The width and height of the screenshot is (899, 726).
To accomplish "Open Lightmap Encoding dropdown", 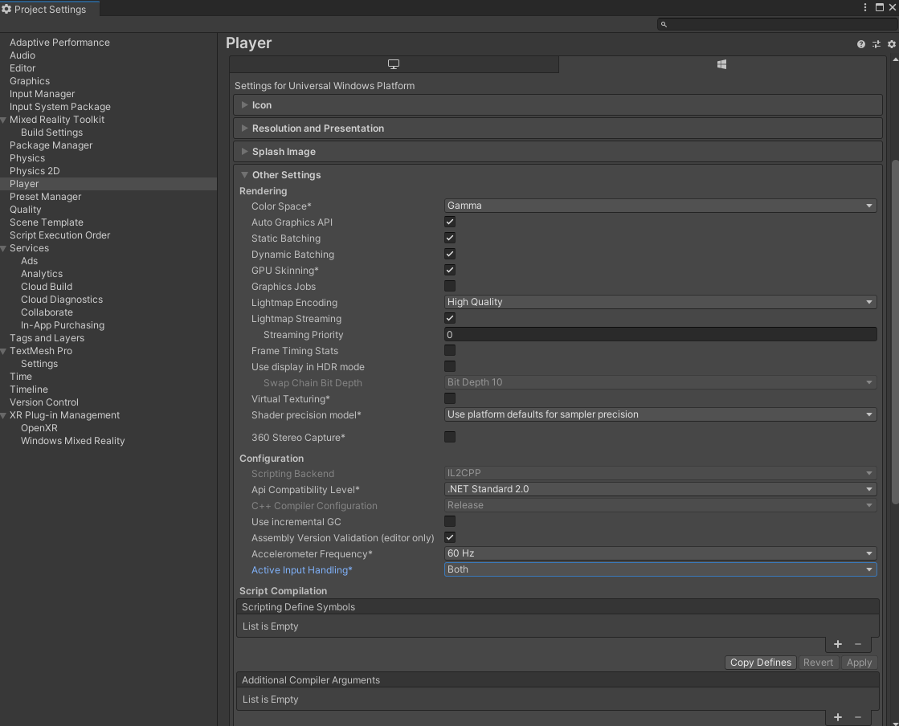I will (660, 302).
